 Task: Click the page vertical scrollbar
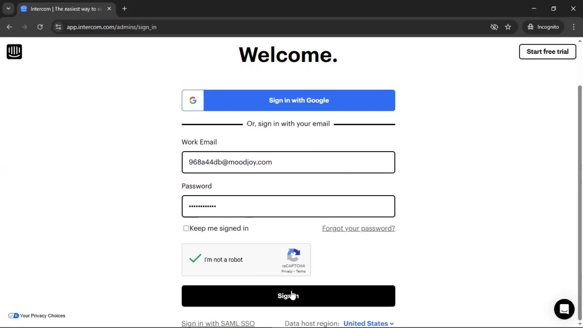point(580,203)
